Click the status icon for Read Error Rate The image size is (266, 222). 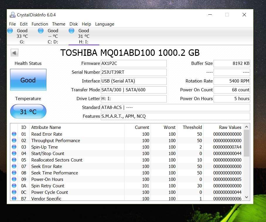pos(14,134)
